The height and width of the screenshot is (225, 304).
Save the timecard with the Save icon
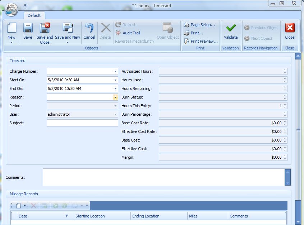pos(28,28)
